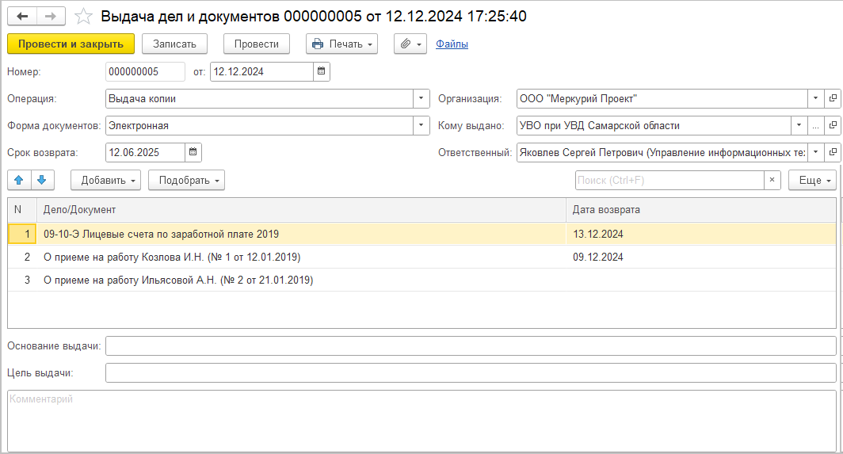Click the Операция field value Выдача копии

(259, 98)
